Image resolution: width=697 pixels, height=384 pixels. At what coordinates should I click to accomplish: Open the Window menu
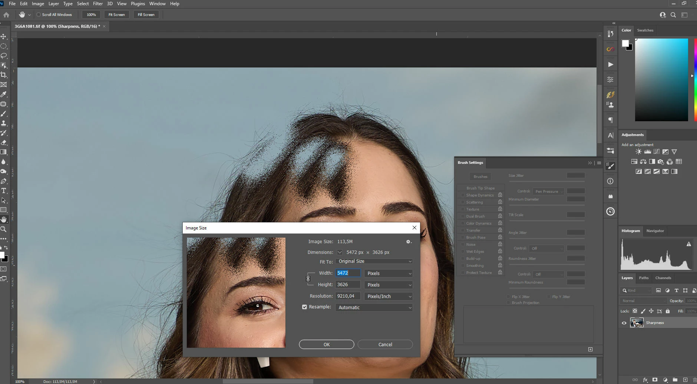157,4
